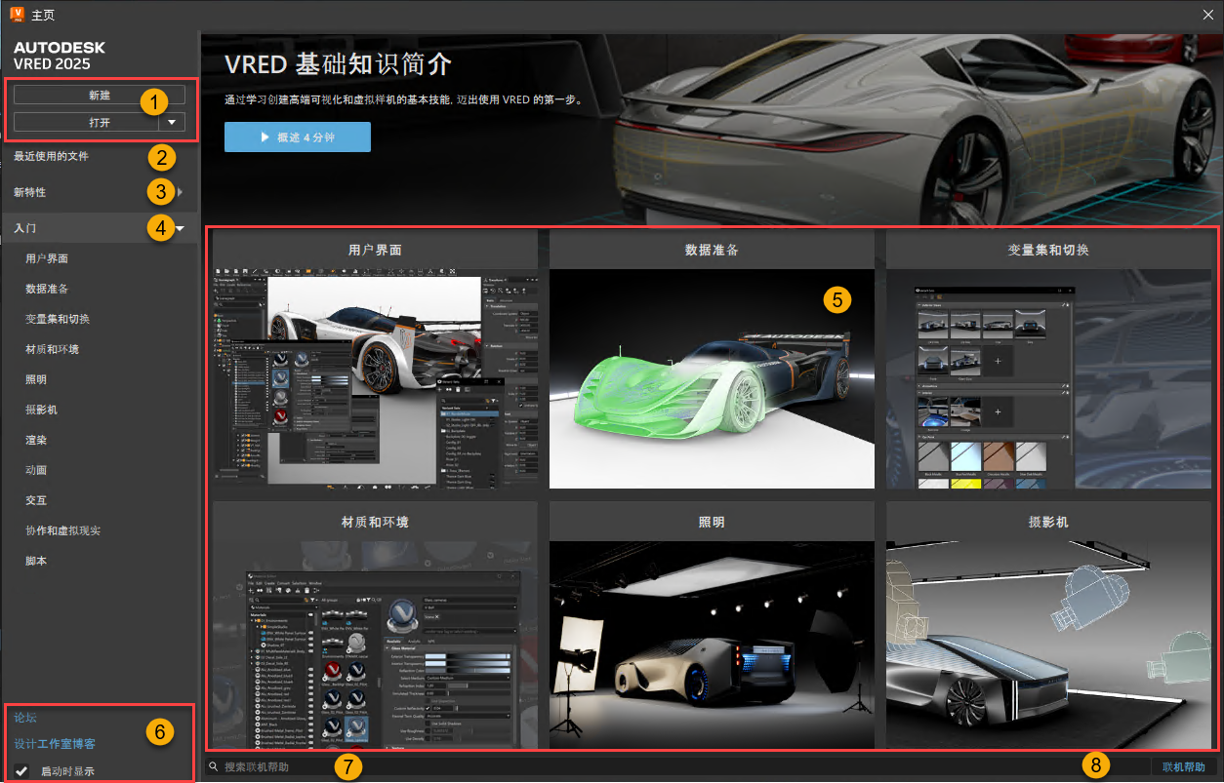
Task: Select 最近使用的文件 in sidebar
Action: pos(52,156)
